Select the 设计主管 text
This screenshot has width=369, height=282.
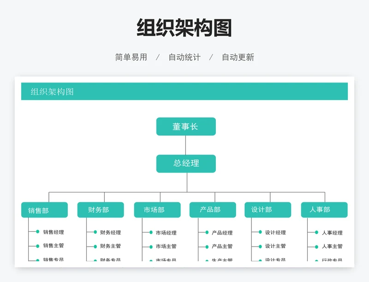coord(275,246)
